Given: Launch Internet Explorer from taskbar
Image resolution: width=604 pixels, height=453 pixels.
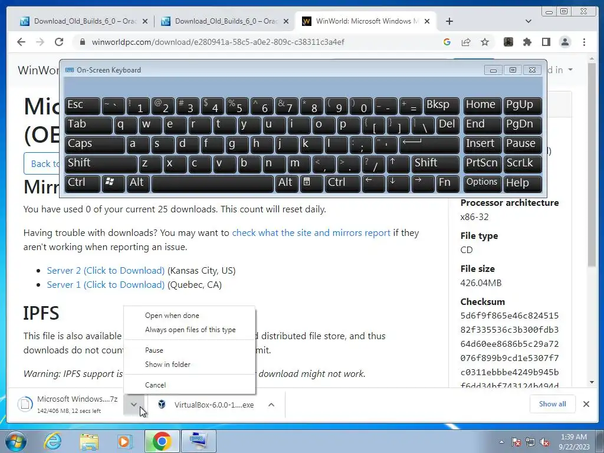Looking at the screenshot, I should click(52, 441).
